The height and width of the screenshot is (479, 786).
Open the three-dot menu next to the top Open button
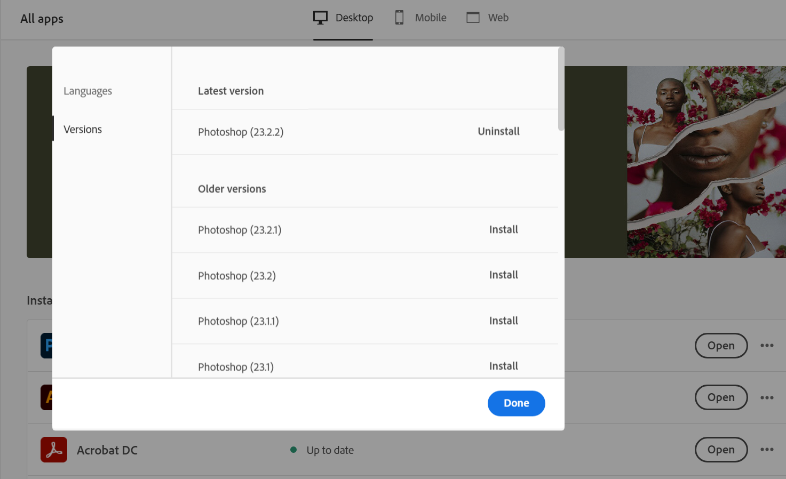coord(767,346)
